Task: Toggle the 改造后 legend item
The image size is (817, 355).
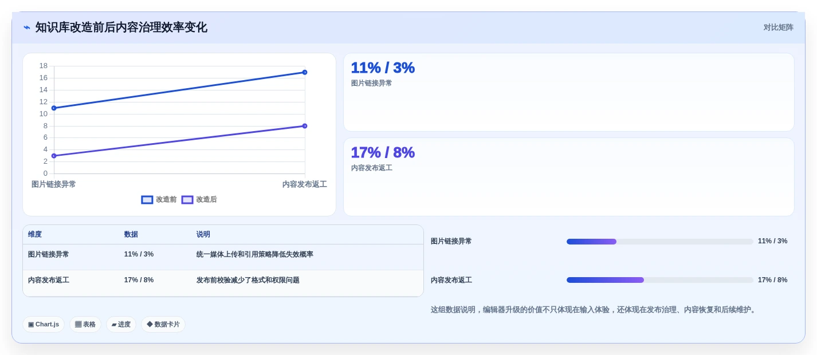Action: pyautogui.click(x=199, y=200)
